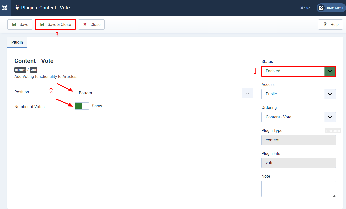Open the Access dropdown showing Public

(299, 94)
